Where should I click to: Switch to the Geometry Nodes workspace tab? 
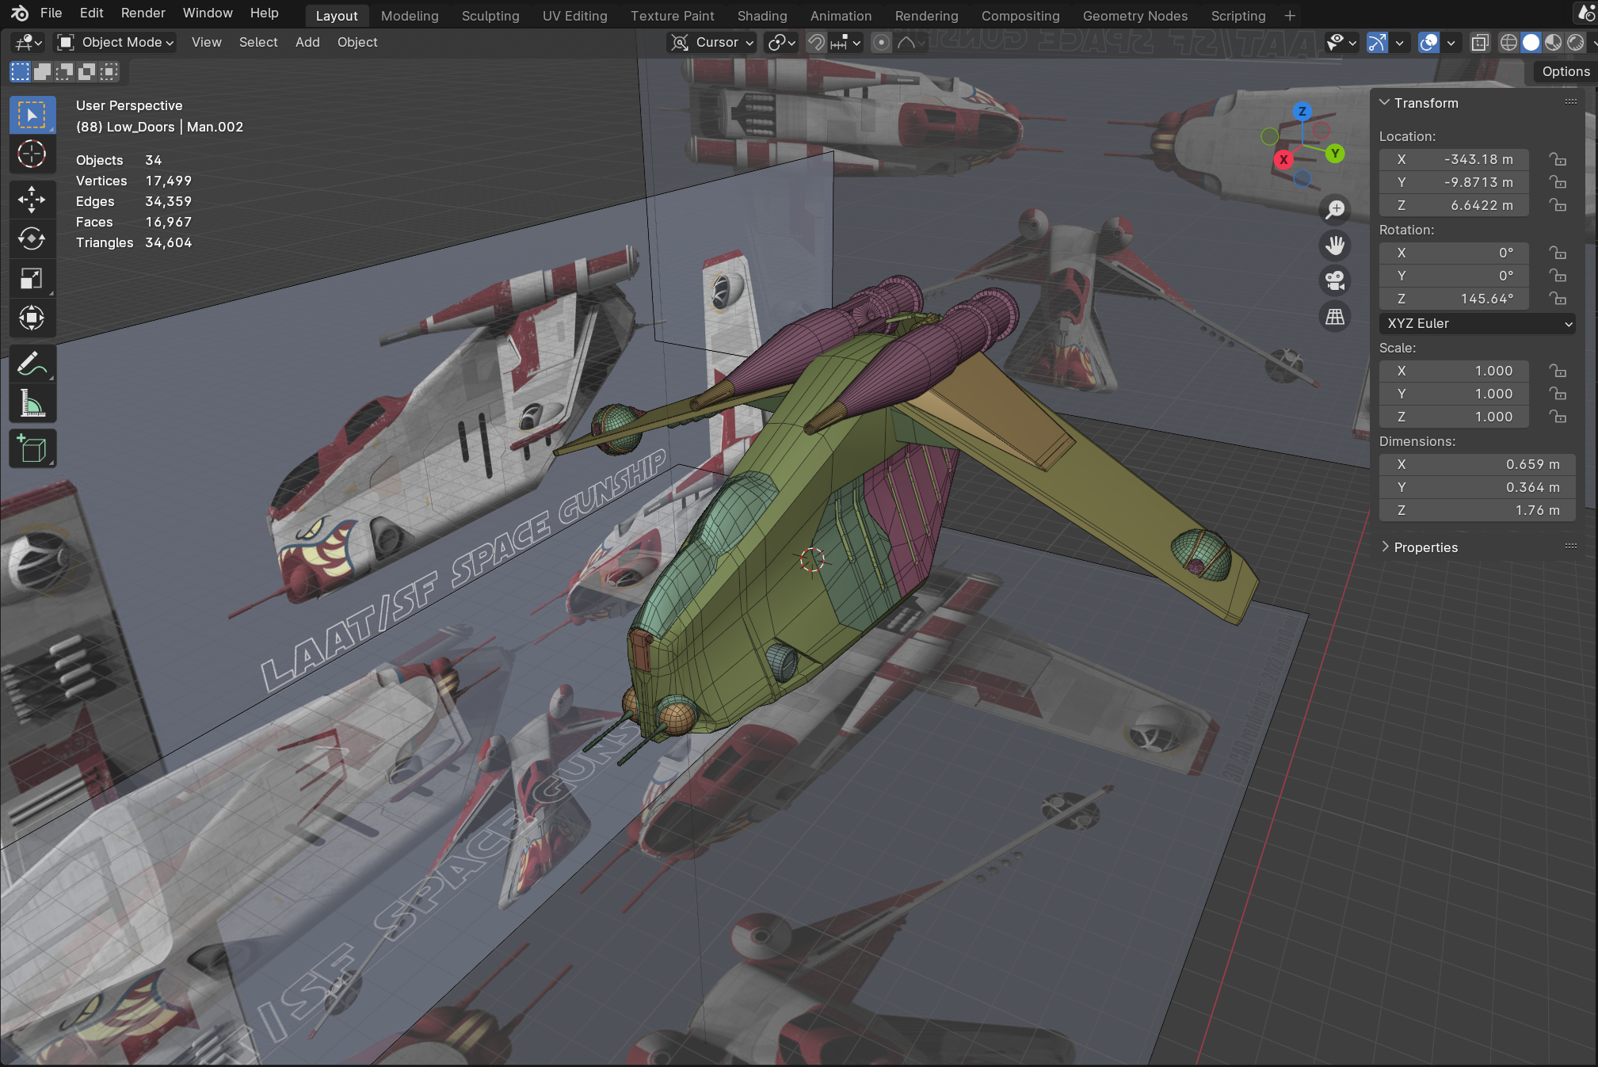pyautogui.click(x=1135, y=16)
